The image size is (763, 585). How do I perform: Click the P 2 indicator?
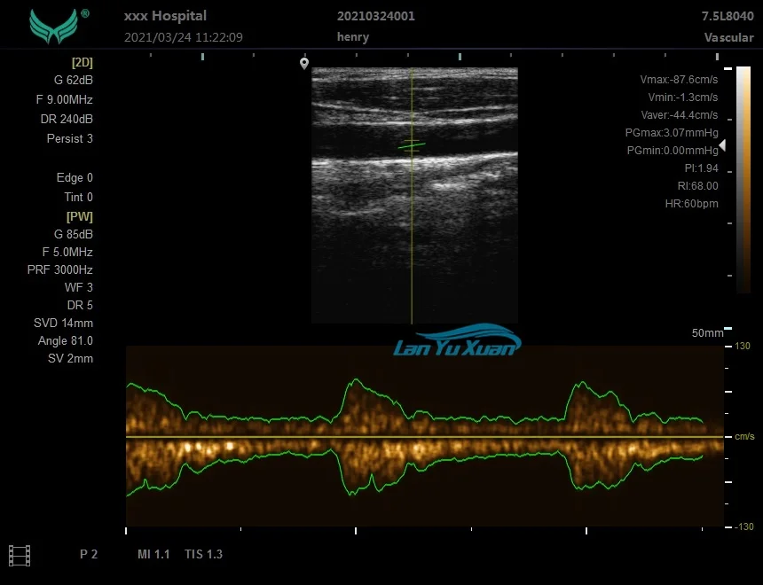(x=89, y=554)
